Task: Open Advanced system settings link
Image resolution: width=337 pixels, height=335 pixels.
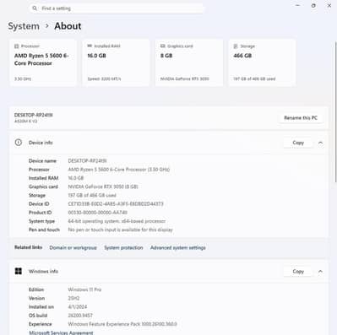Action: [178, 248]
